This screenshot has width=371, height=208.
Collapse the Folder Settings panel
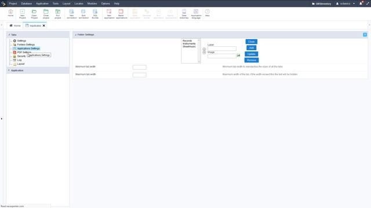point(76,35)
